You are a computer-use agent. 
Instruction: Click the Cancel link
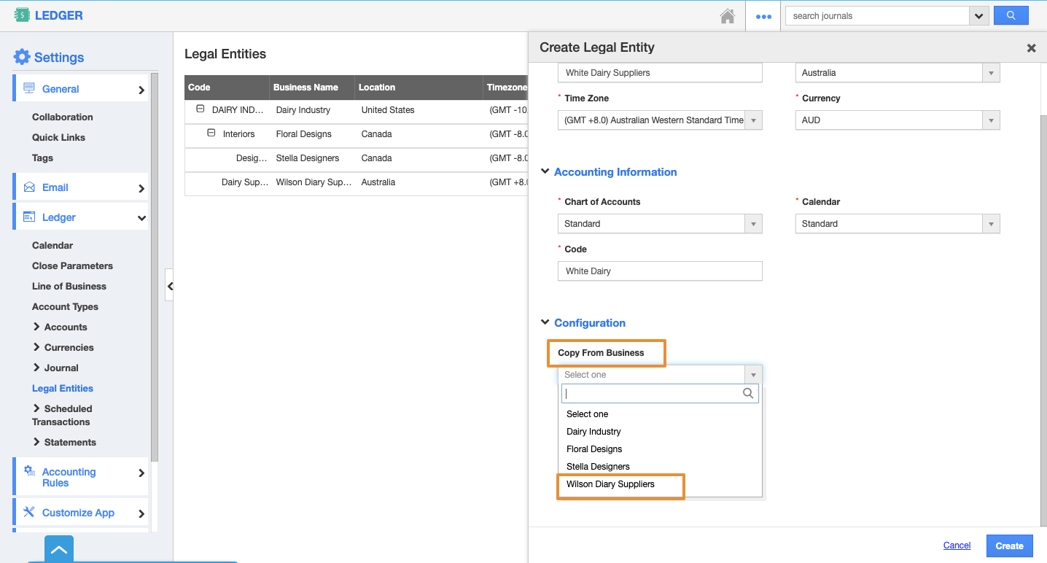coord(957,545)
